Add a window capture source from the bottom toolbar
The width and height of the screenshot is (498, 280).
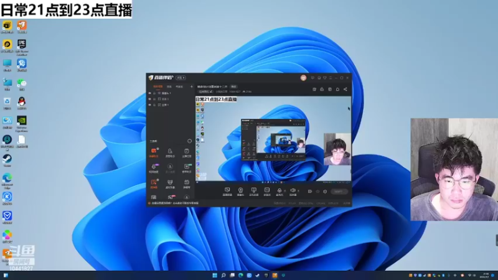coord(253,192)
